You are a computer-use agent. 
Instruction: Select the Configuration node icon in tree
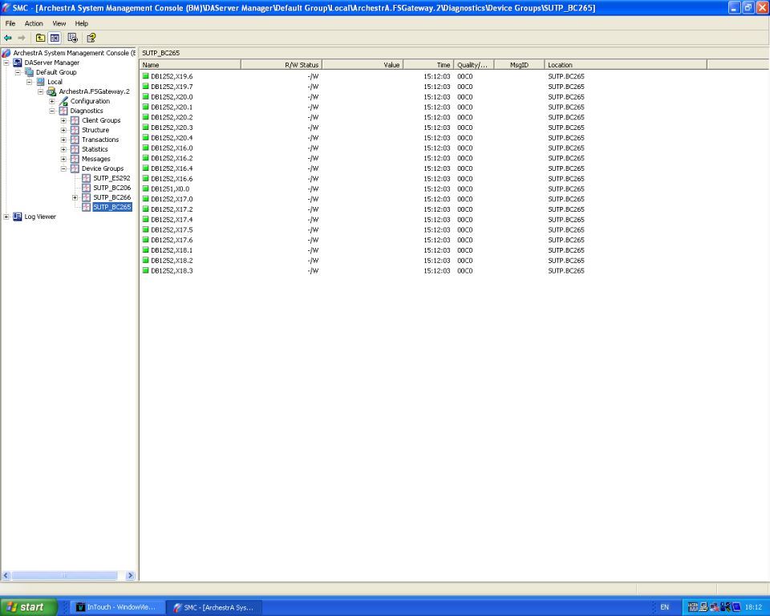click(63, 101)
